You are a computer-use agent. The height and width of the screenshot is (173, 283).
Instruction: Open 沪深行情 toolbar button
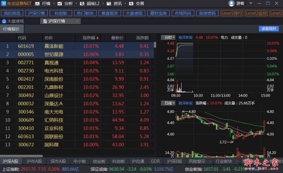[36, 13]
